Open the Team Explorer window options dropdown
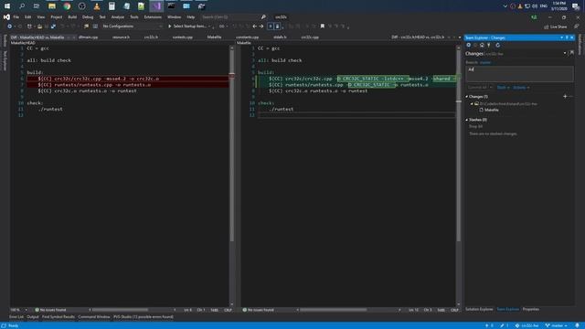The image size is (585, 329). click(561, 37)
